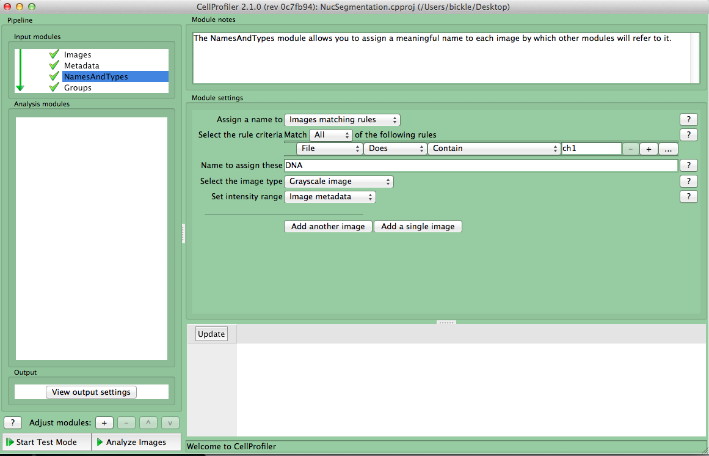Click Add a single image button
This screenshot has height=456, width=709.
[x=418, y=226]
